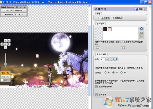Click the Trial Version (No Saving) label
Screen dimensions: 153x109
(x=14, y=7)
